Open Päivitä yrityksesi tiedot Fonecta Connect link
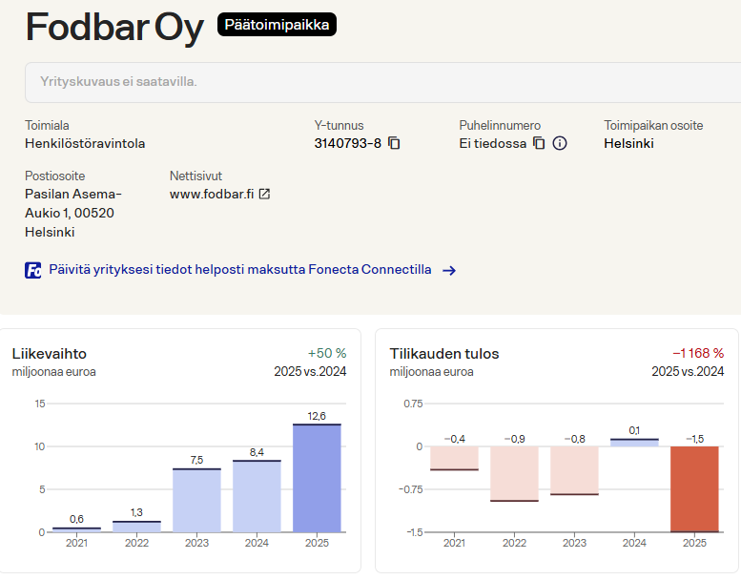This screenshot has width=741, height=580. pyautogui.click(x=240, y=269)
